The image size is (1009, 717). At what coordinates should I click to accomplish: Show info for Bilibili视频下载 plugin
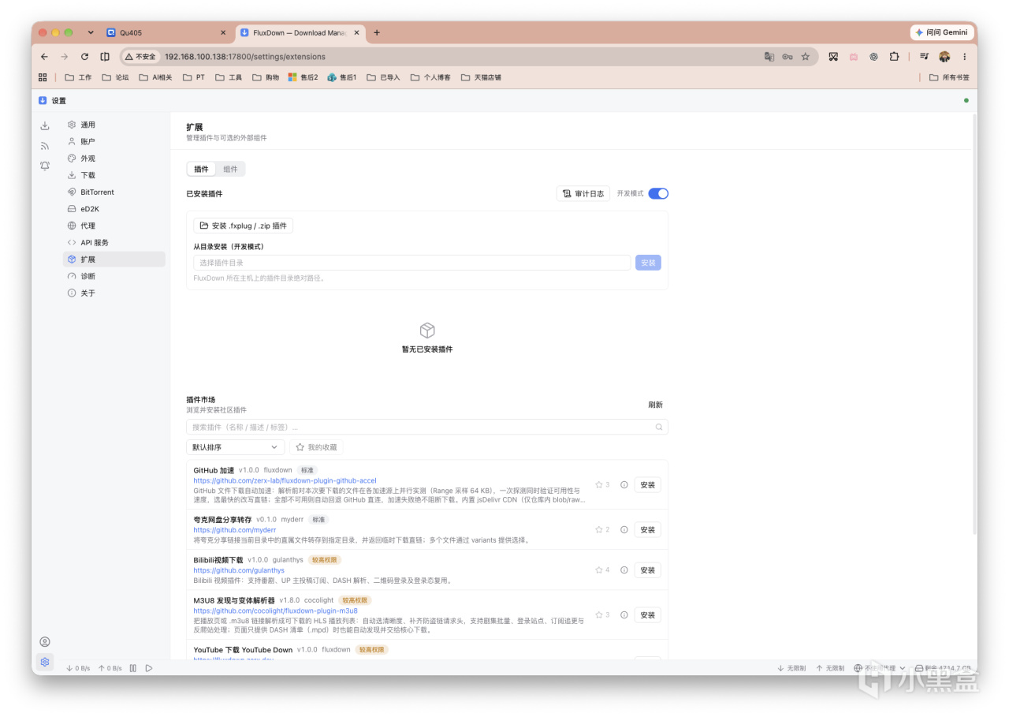[624, 569]
